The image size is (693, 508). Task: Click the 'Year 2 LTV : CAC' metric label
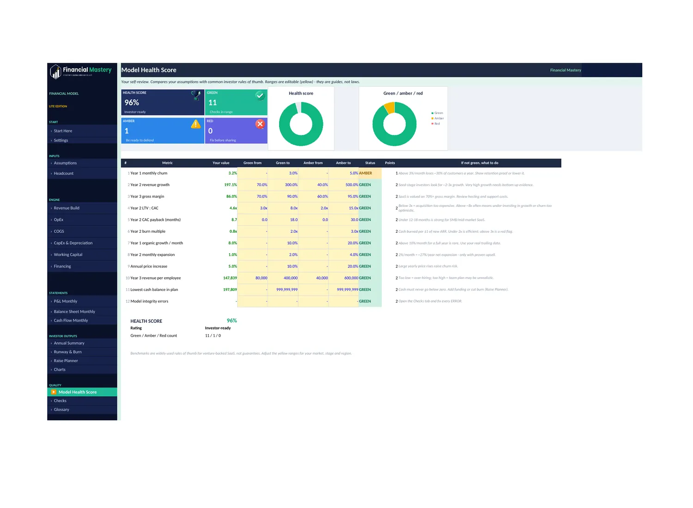click(x=144, y=208)
